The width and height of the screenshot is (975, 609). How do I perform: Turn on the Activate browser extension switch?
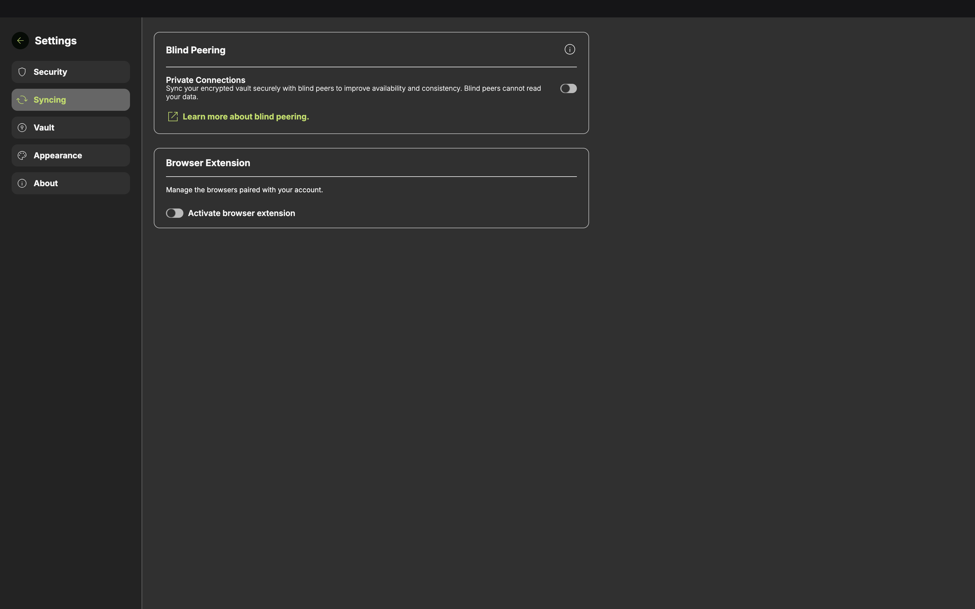click(174, 213)
